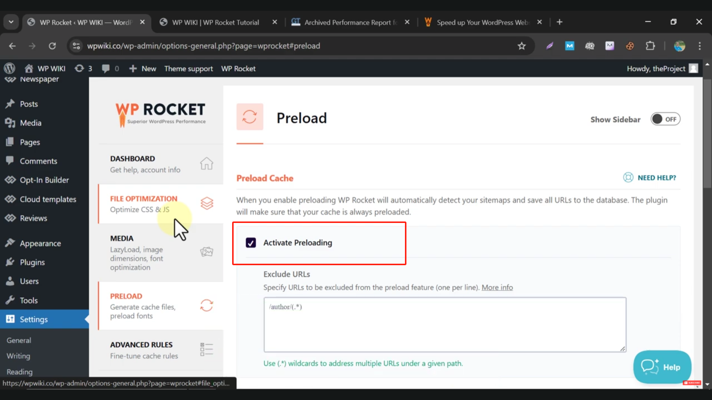Image resolution: width=712 pixels, height=400 pixels.
Task: Open the Help chat button
Action: pyautogui.click(x=662, y=367)
